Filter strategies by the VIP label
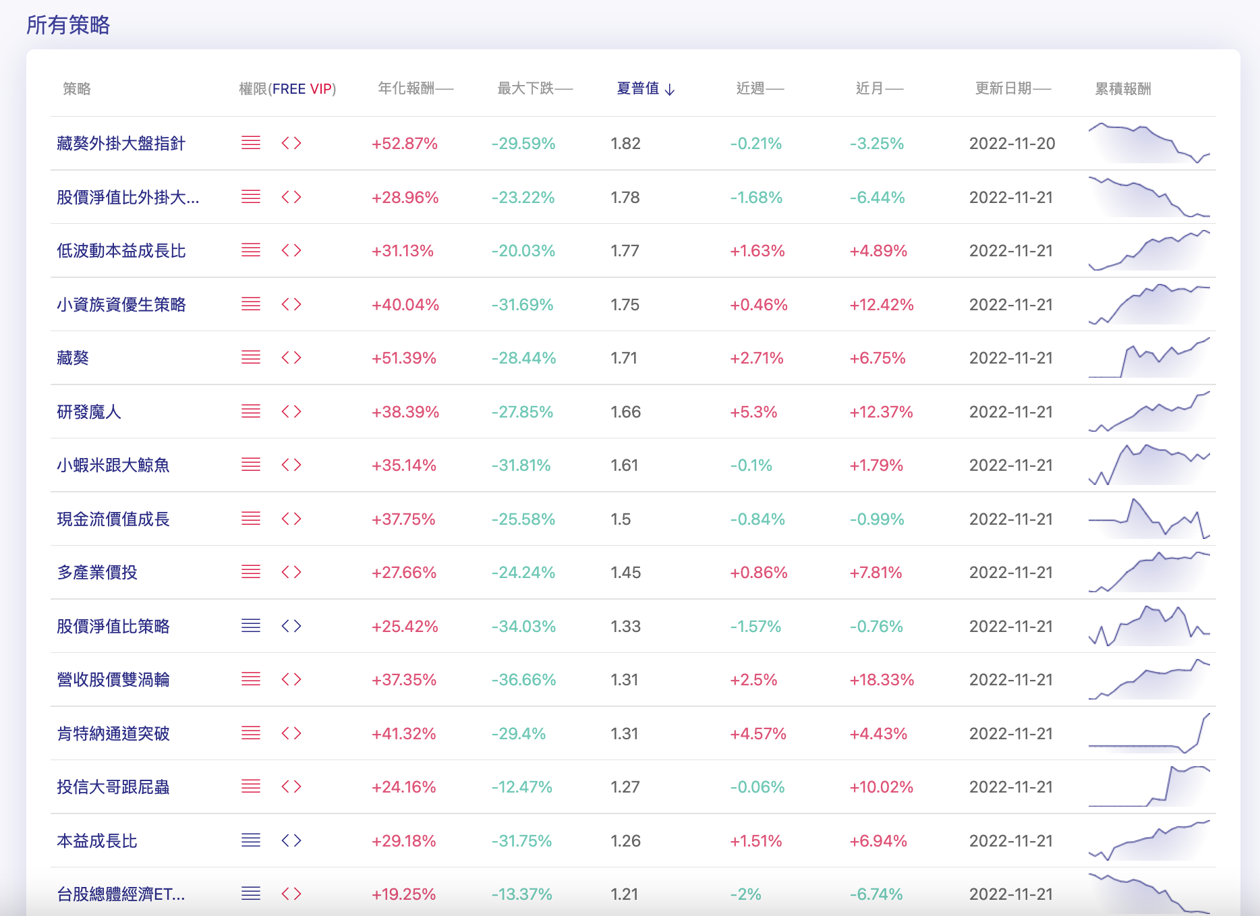 pyautogui.click(x=322, y=88)
